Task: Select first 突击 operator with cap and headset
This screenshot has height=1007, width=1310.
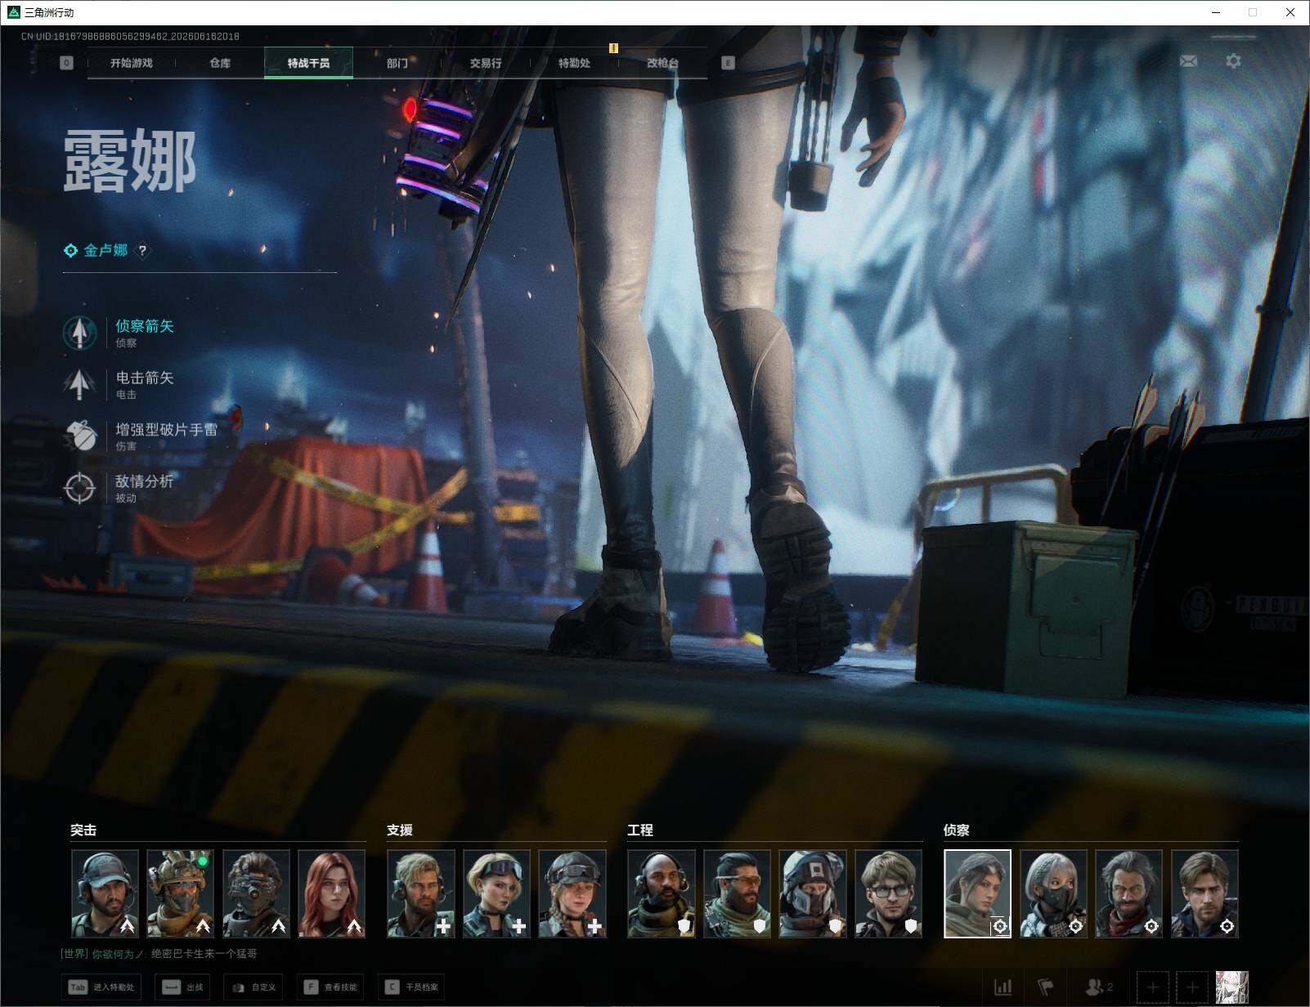Action: click(x=105, y=893)
